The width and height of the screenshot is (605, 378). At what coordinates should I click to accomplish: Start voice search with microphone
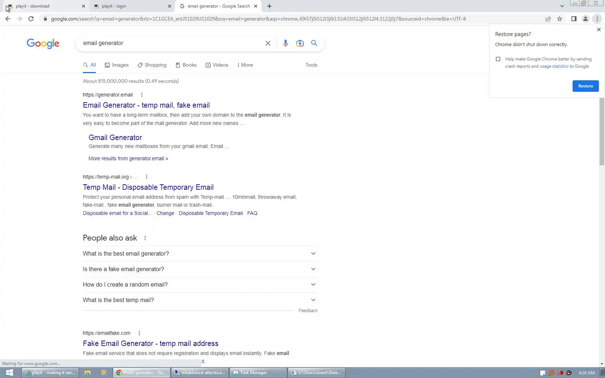pyautogui.click(x=285, y=43)
